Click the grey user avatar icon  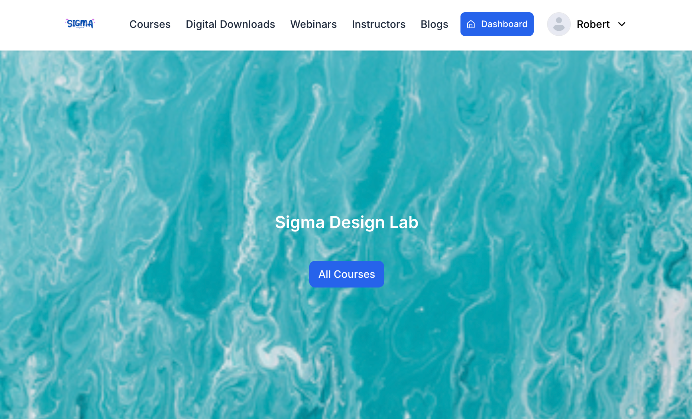(559, 24)
